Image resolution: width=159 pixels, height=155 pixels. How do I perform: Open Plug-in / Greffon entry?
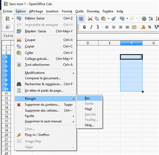point(45,135)
